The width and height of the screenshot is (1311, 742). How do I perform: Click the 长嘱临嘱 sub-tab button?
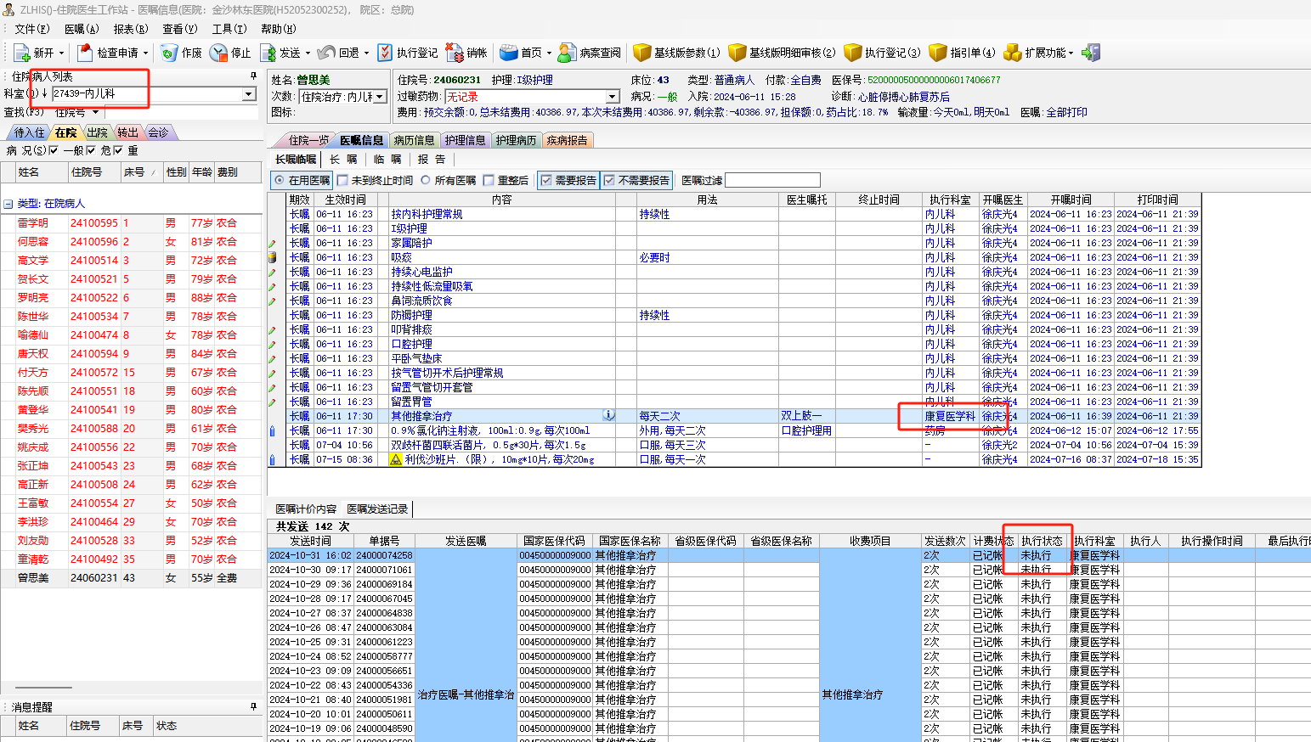tap(296, 159)
